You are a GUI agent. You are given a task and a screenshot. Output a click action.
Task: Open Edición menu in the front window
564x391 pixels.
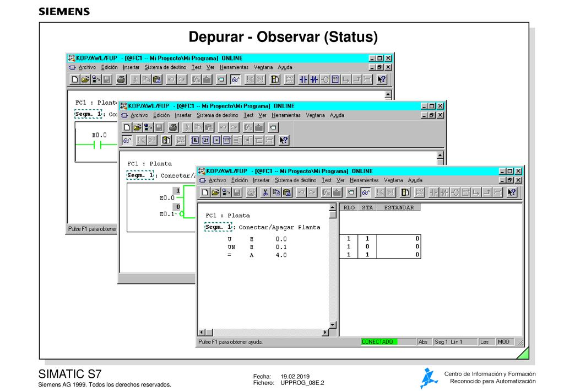(x=240, y=180)
